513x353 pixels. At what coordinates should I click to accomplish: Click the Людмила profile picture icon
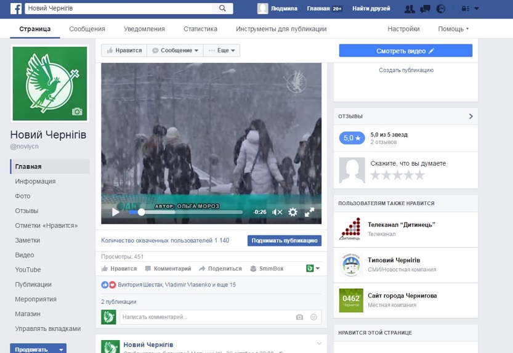pos(262,9)
